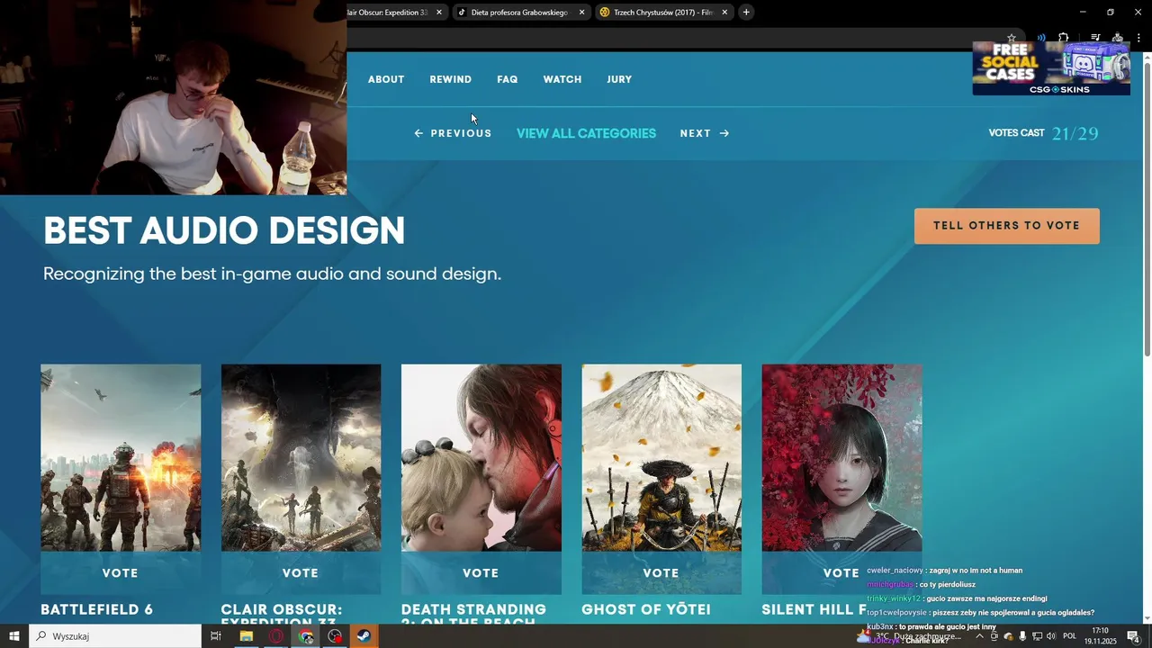Close the Clair Obscur: Expedition 33 tab
This screenshot has height=648, width=1152.
click(439, 13)
